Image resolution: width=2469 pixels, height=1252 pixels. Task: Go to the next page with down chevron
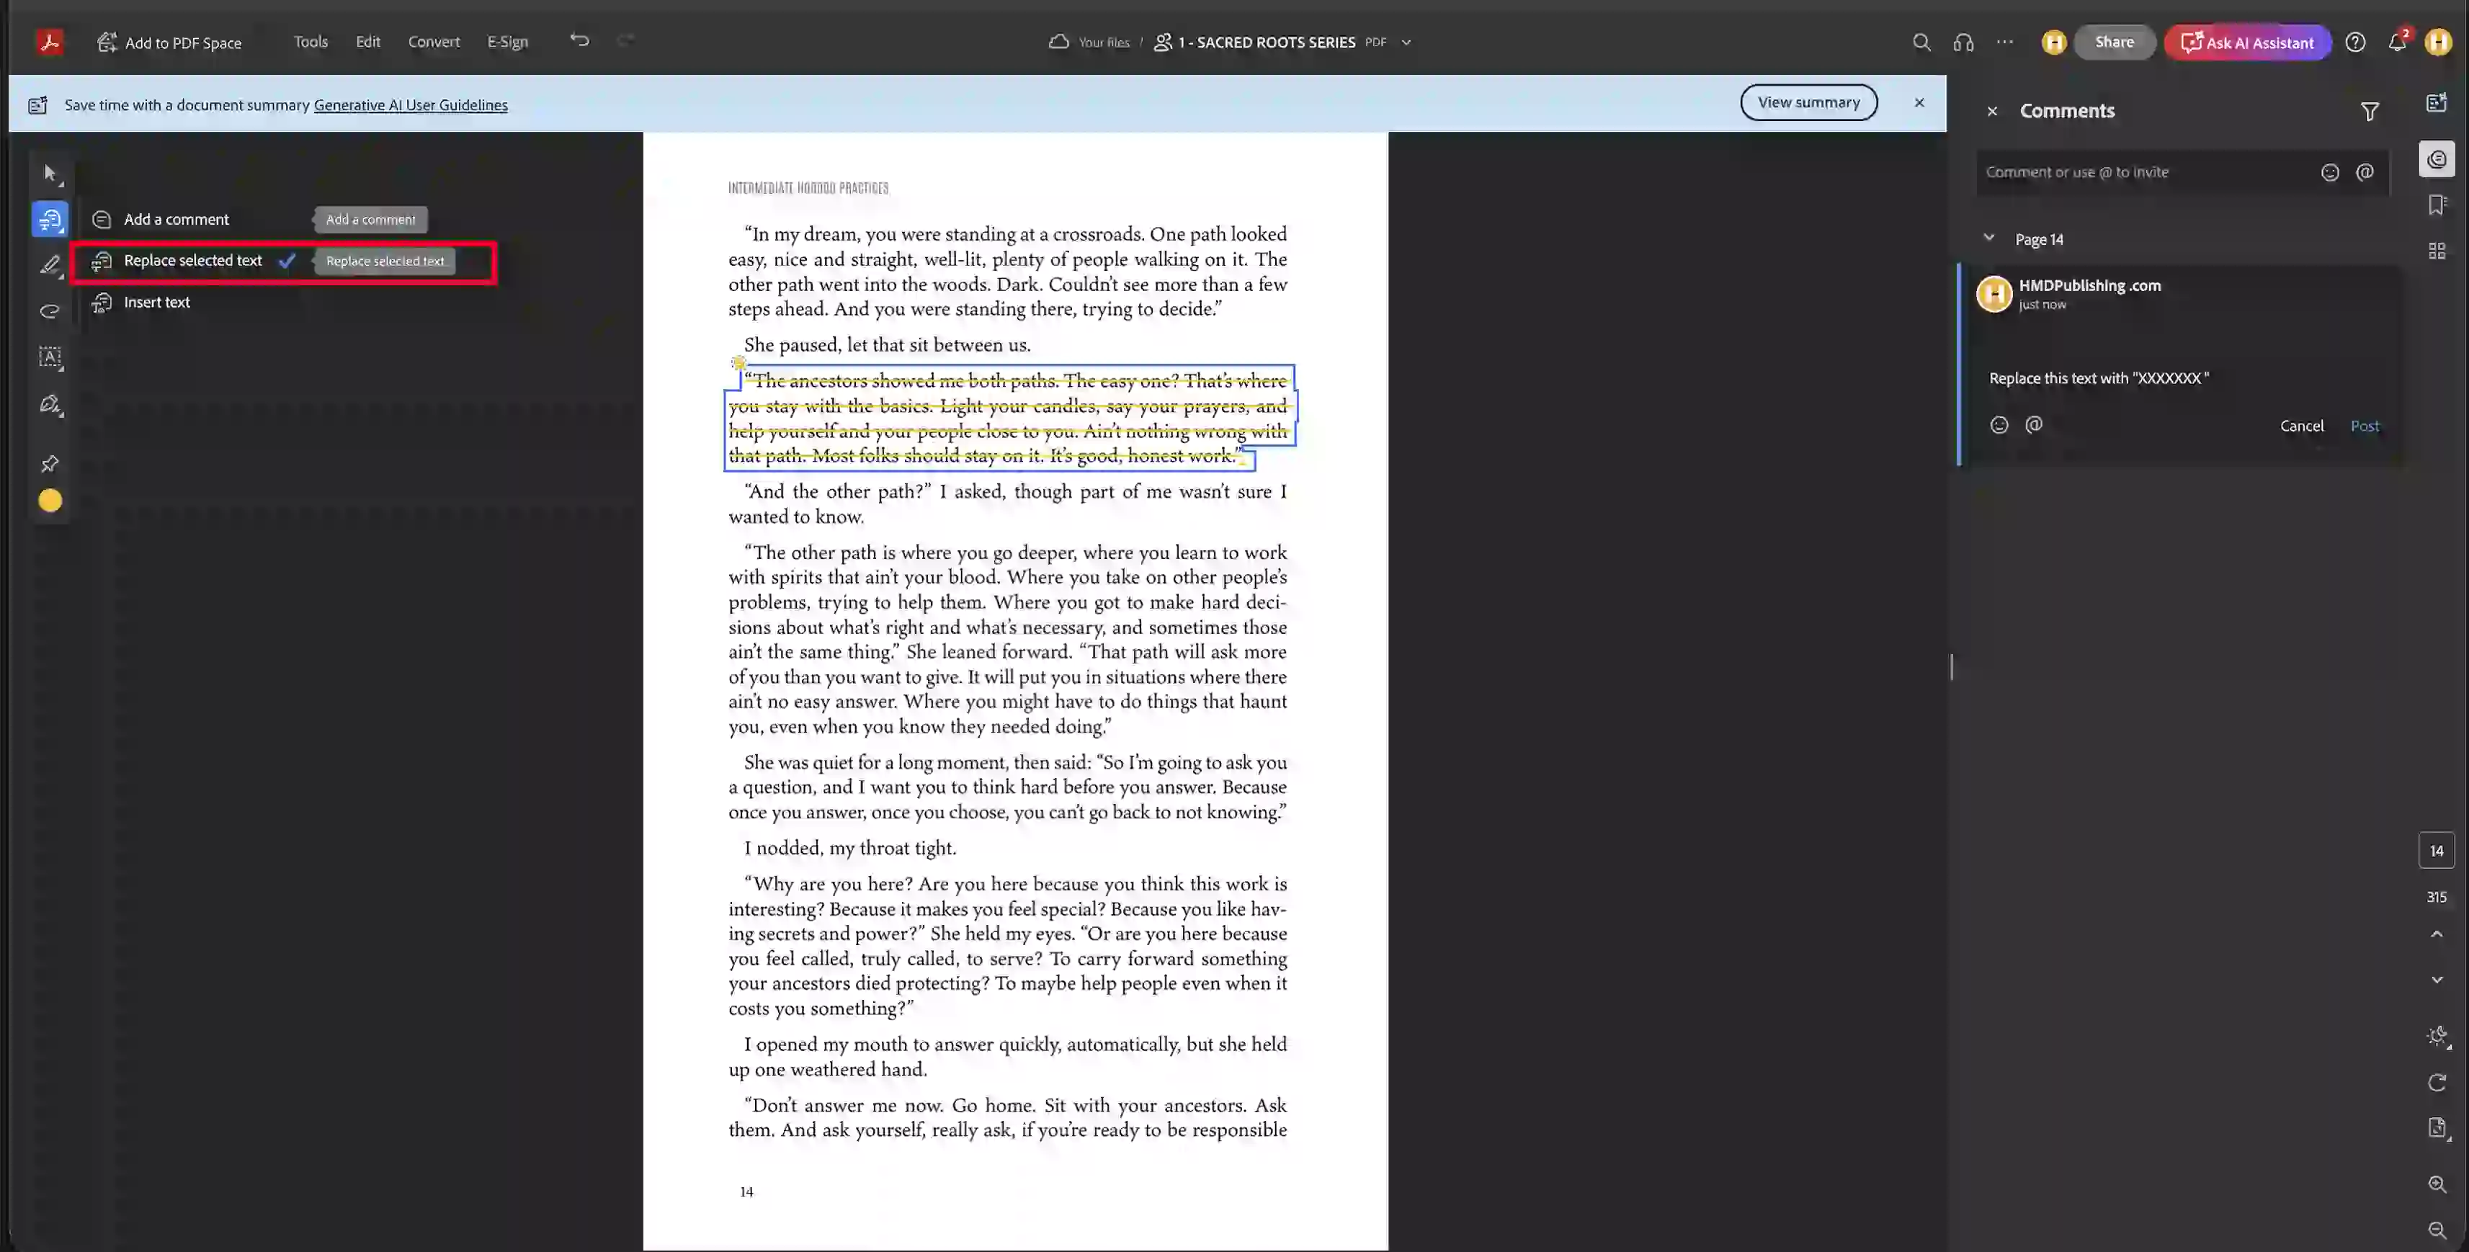coord(2437,980)
